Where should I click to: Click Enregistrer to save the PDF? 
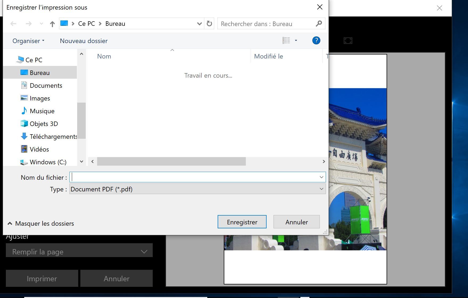pyautogui.click(x=242, y=222)
